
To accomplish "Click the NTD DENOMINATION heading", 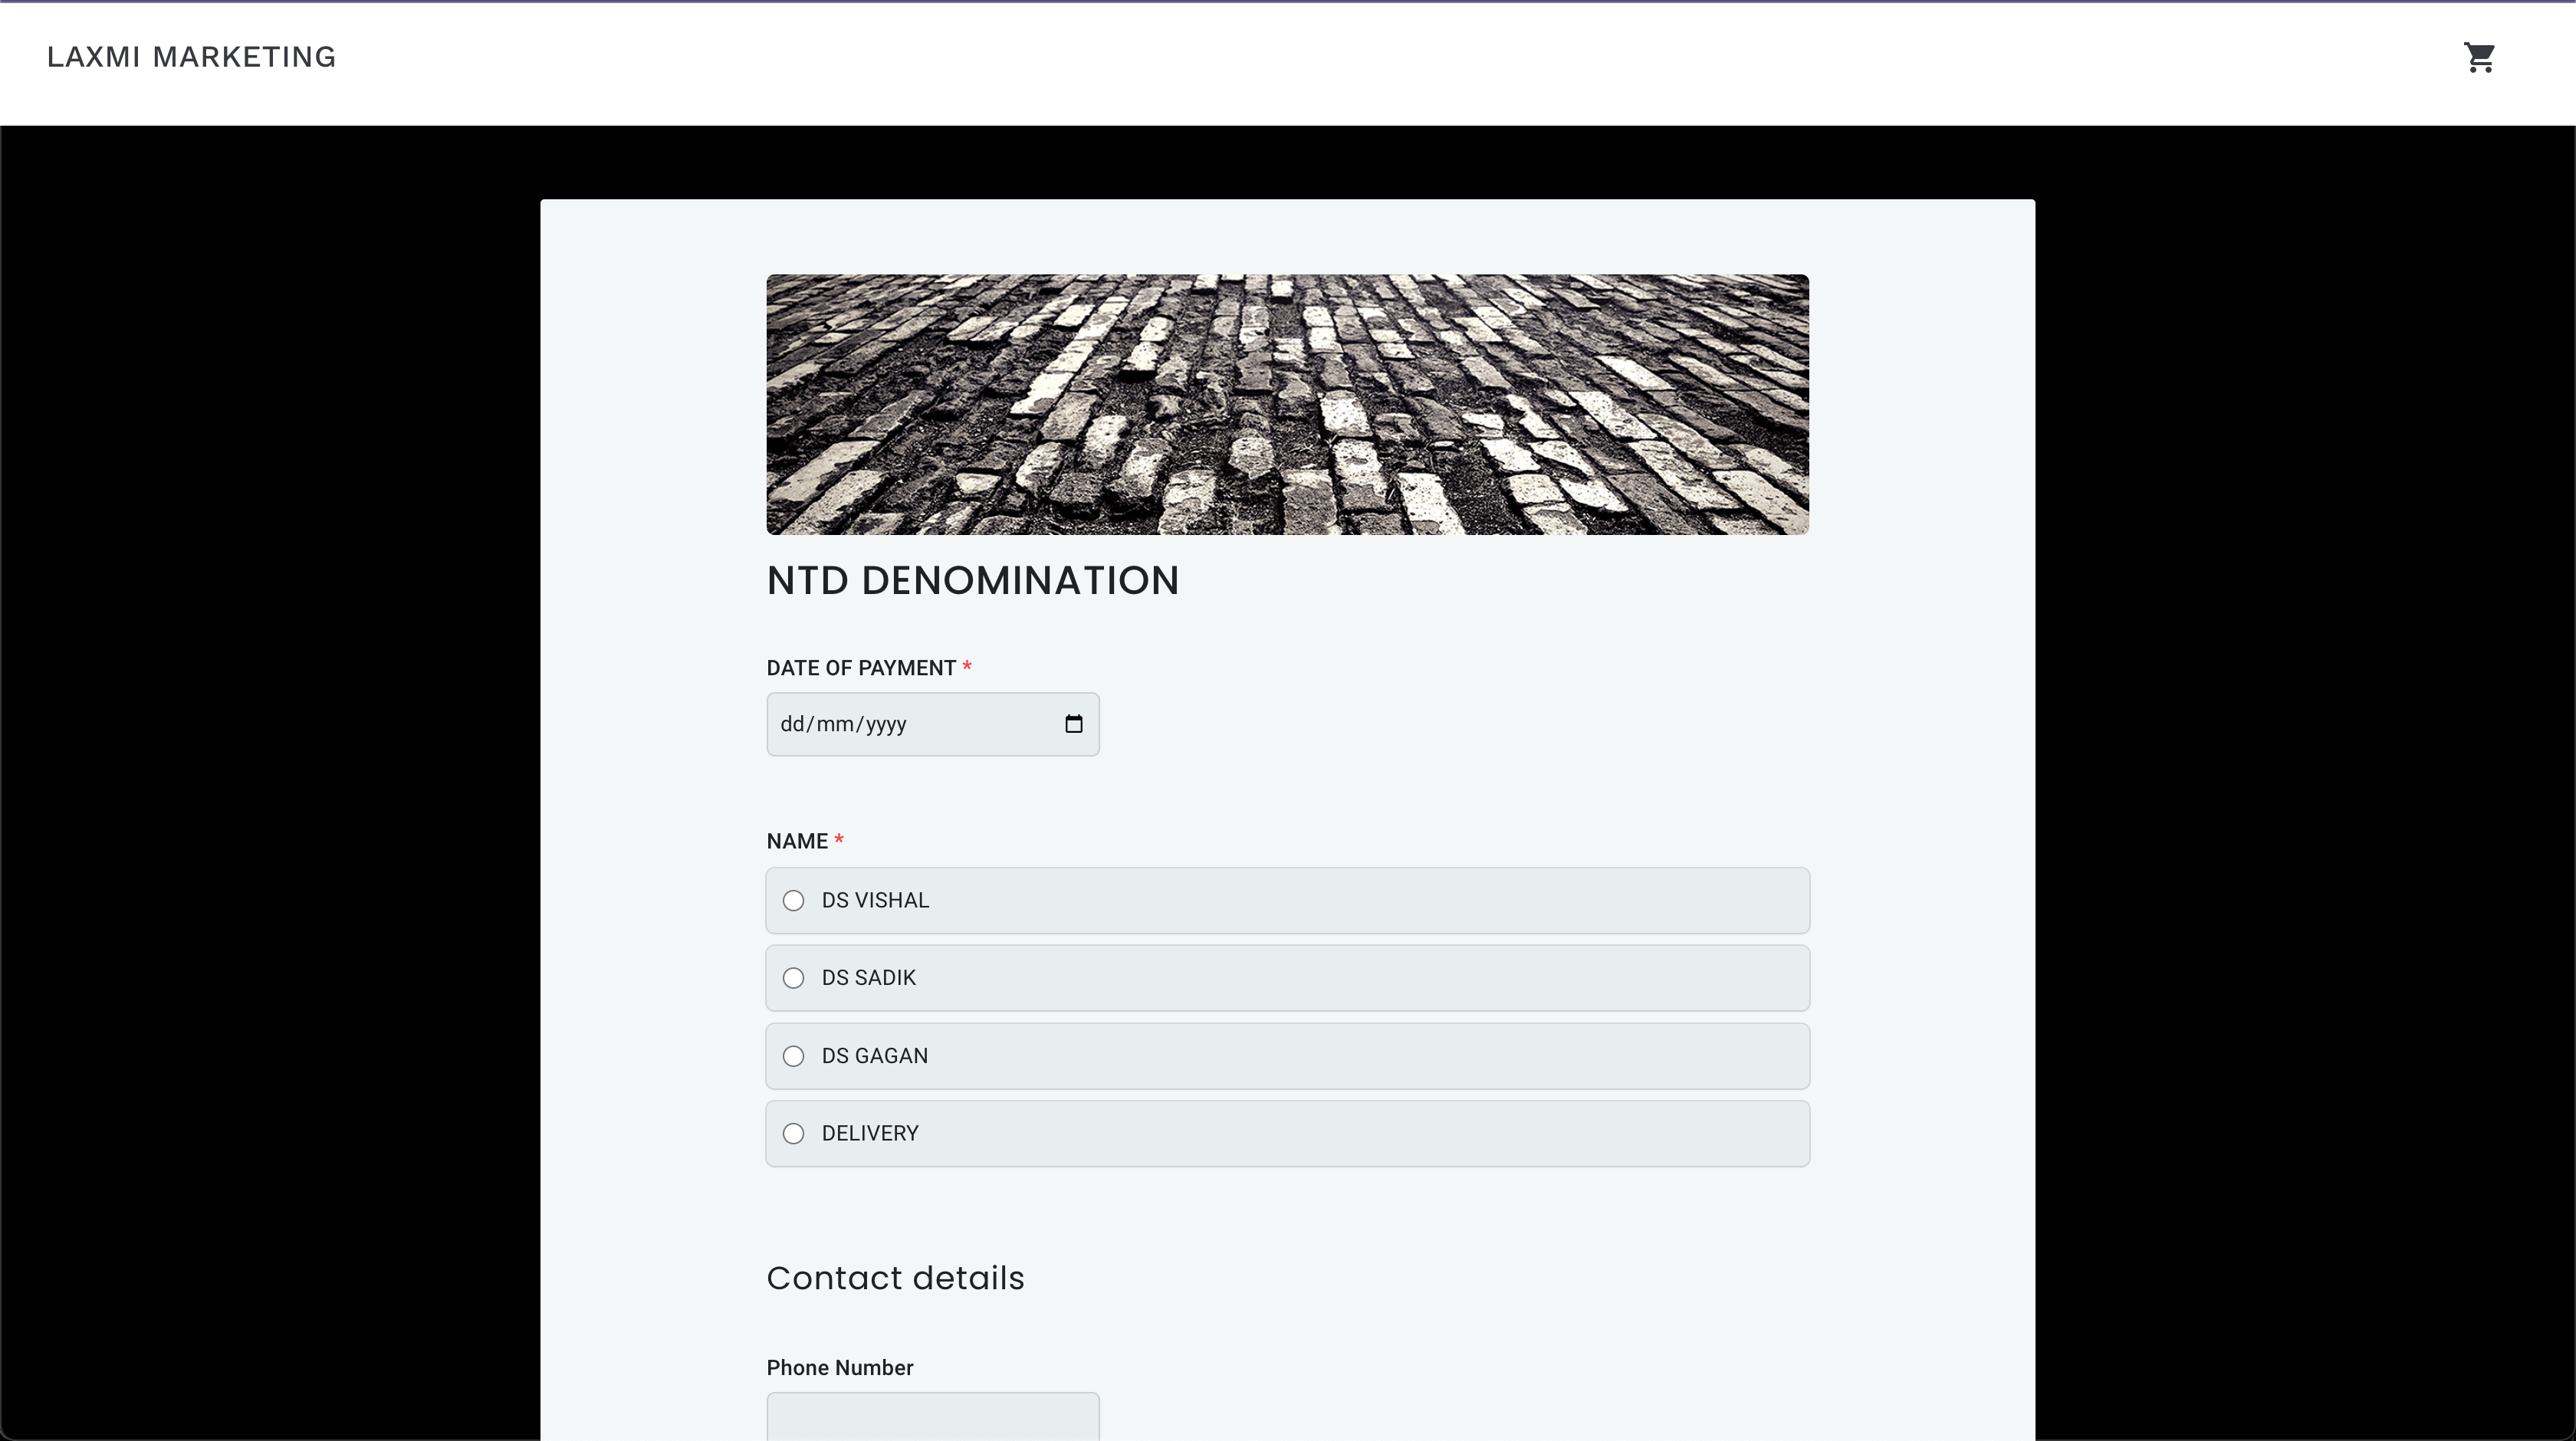I will (x=972, y=581).
